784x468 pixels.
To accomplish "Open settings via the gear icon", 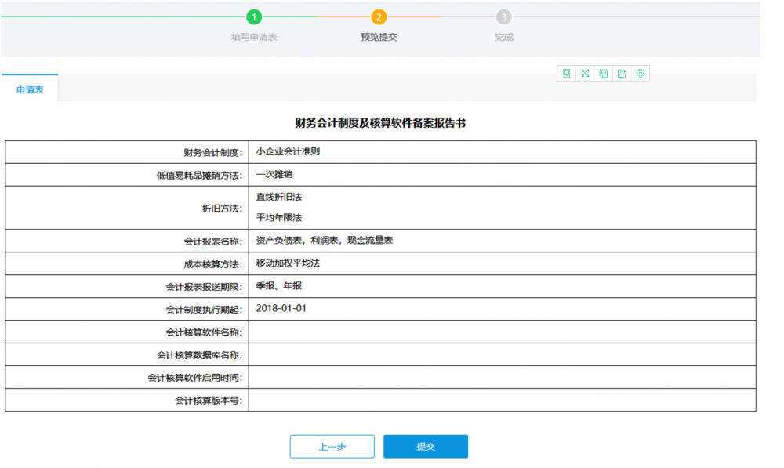I will [x=641, y=73].
